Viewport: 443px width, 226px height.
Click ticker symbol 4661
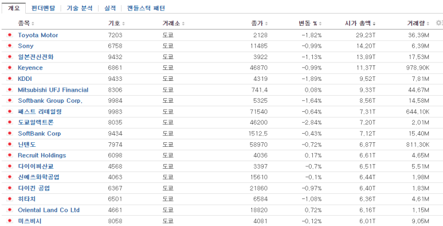(115, 210)
